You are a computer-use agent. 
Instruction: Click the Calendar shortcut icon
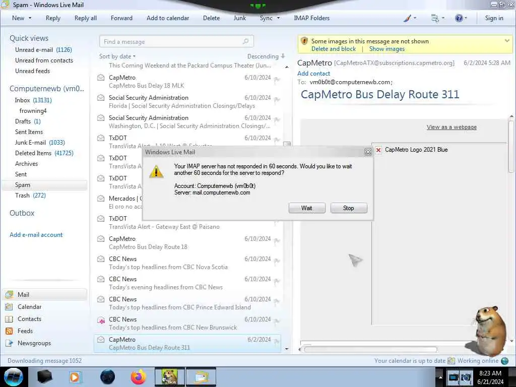(x=9, y=307)
